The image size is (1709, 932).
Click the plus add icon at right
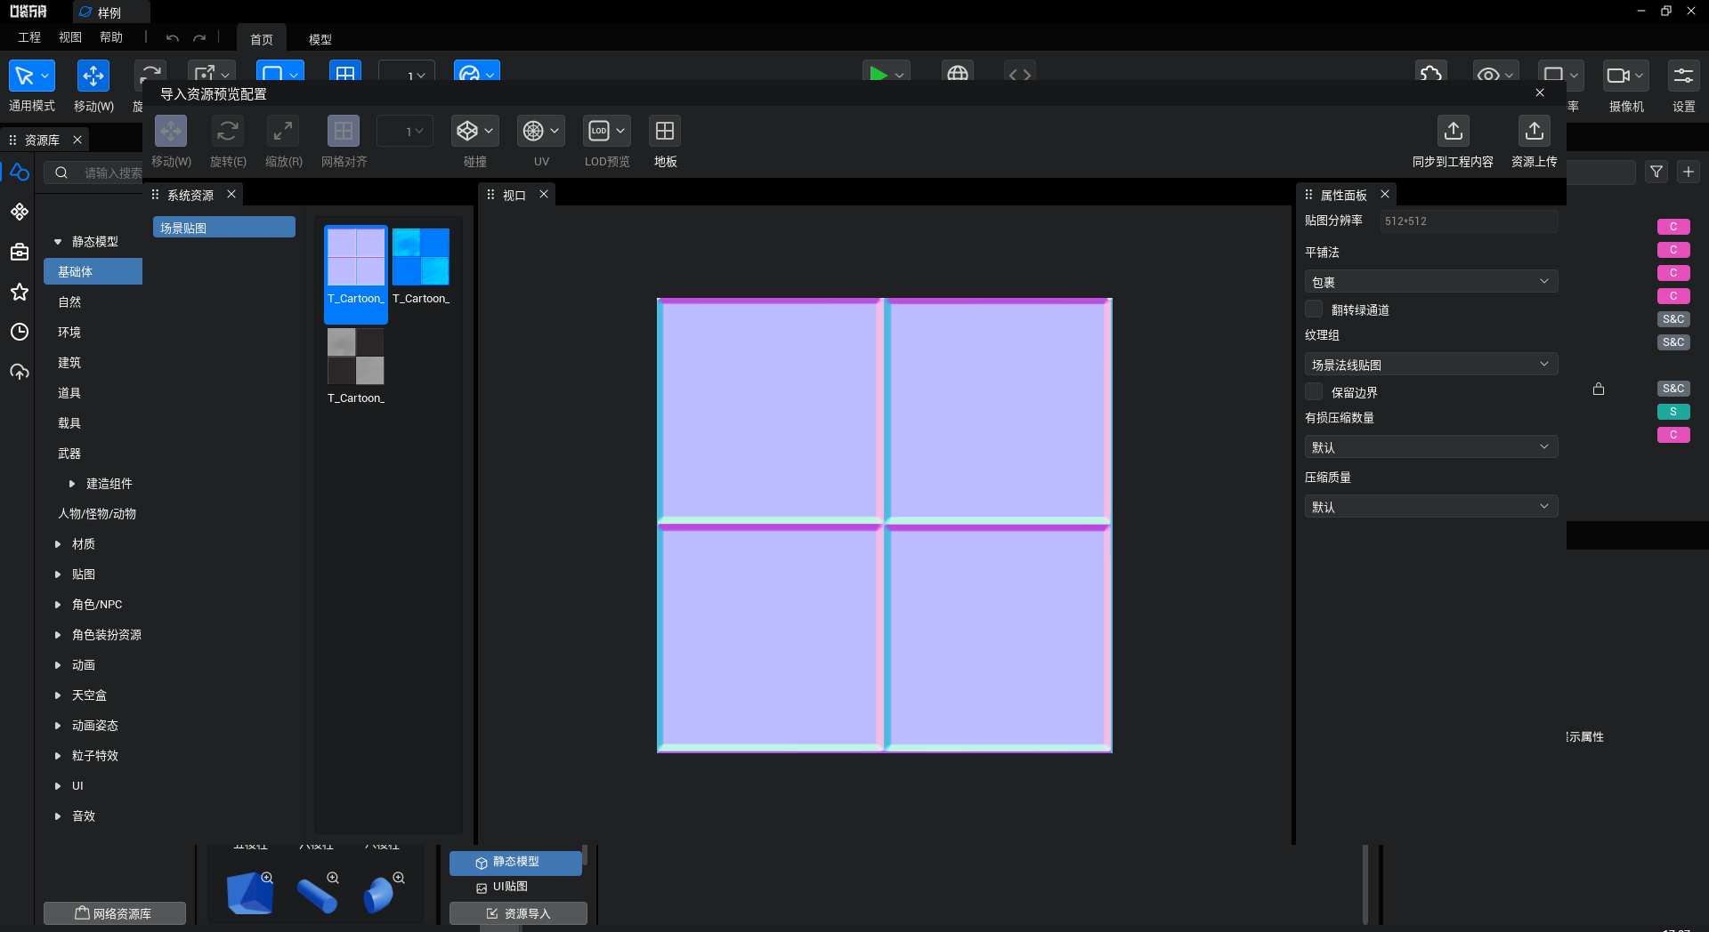1689,172
